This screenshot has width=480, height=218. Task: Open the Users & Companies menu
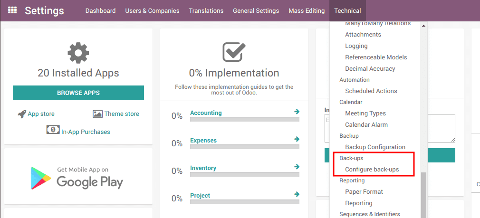(152, 10)
